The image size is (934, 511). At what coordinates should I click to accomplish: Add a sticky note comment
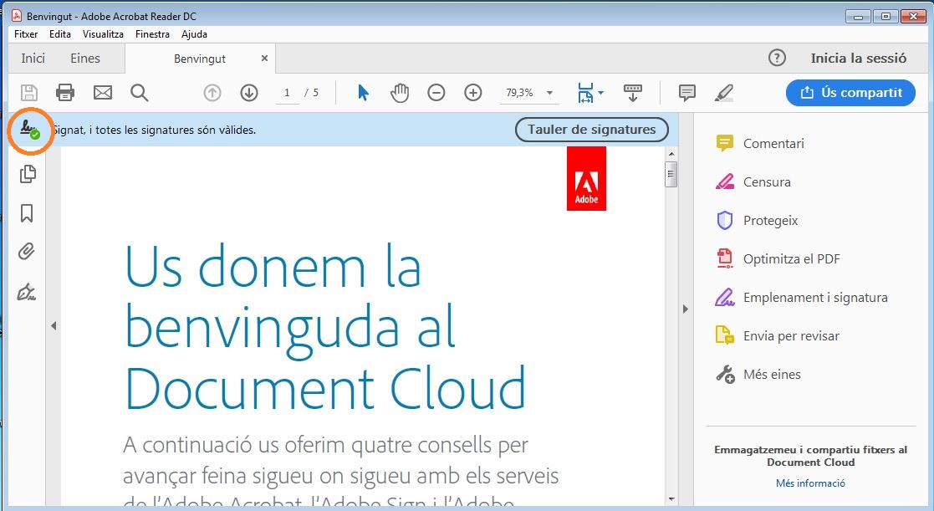(686, 93)
